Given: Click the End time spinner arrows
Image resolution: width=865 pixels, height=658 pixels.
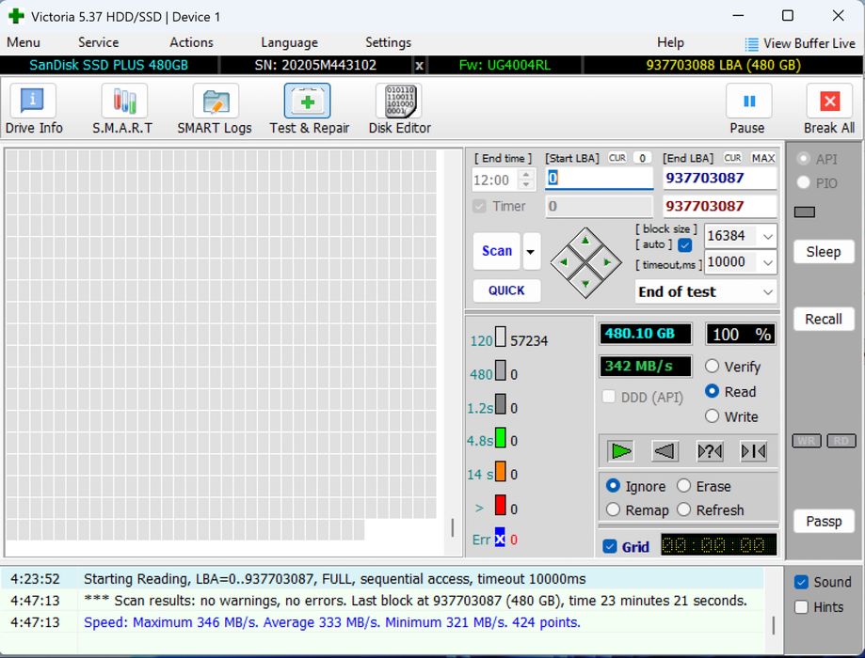Looking at the screenshot, I should point(526,180).
